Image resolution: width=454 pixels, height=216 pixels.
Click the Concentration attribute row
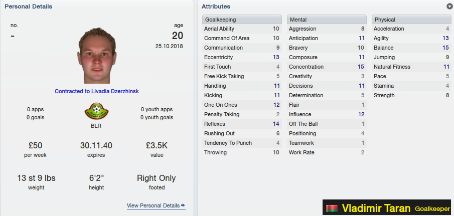pyautogui.click(x=327, y=67)
